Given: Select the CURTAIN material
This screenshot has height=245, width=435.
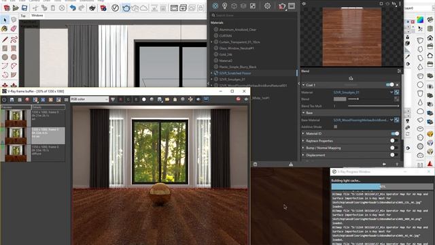Looking at the screenshot, I should tap(225, 36).
